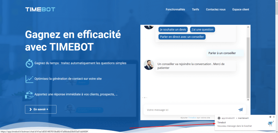278x133 pixels.
Task: Click the advisor avatar next to the waiting message
Action: [x=149, y=65]
